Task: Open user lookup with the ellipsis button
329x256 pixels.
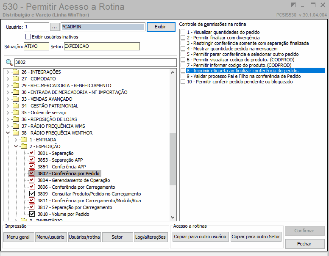Action: click(55, 27)
